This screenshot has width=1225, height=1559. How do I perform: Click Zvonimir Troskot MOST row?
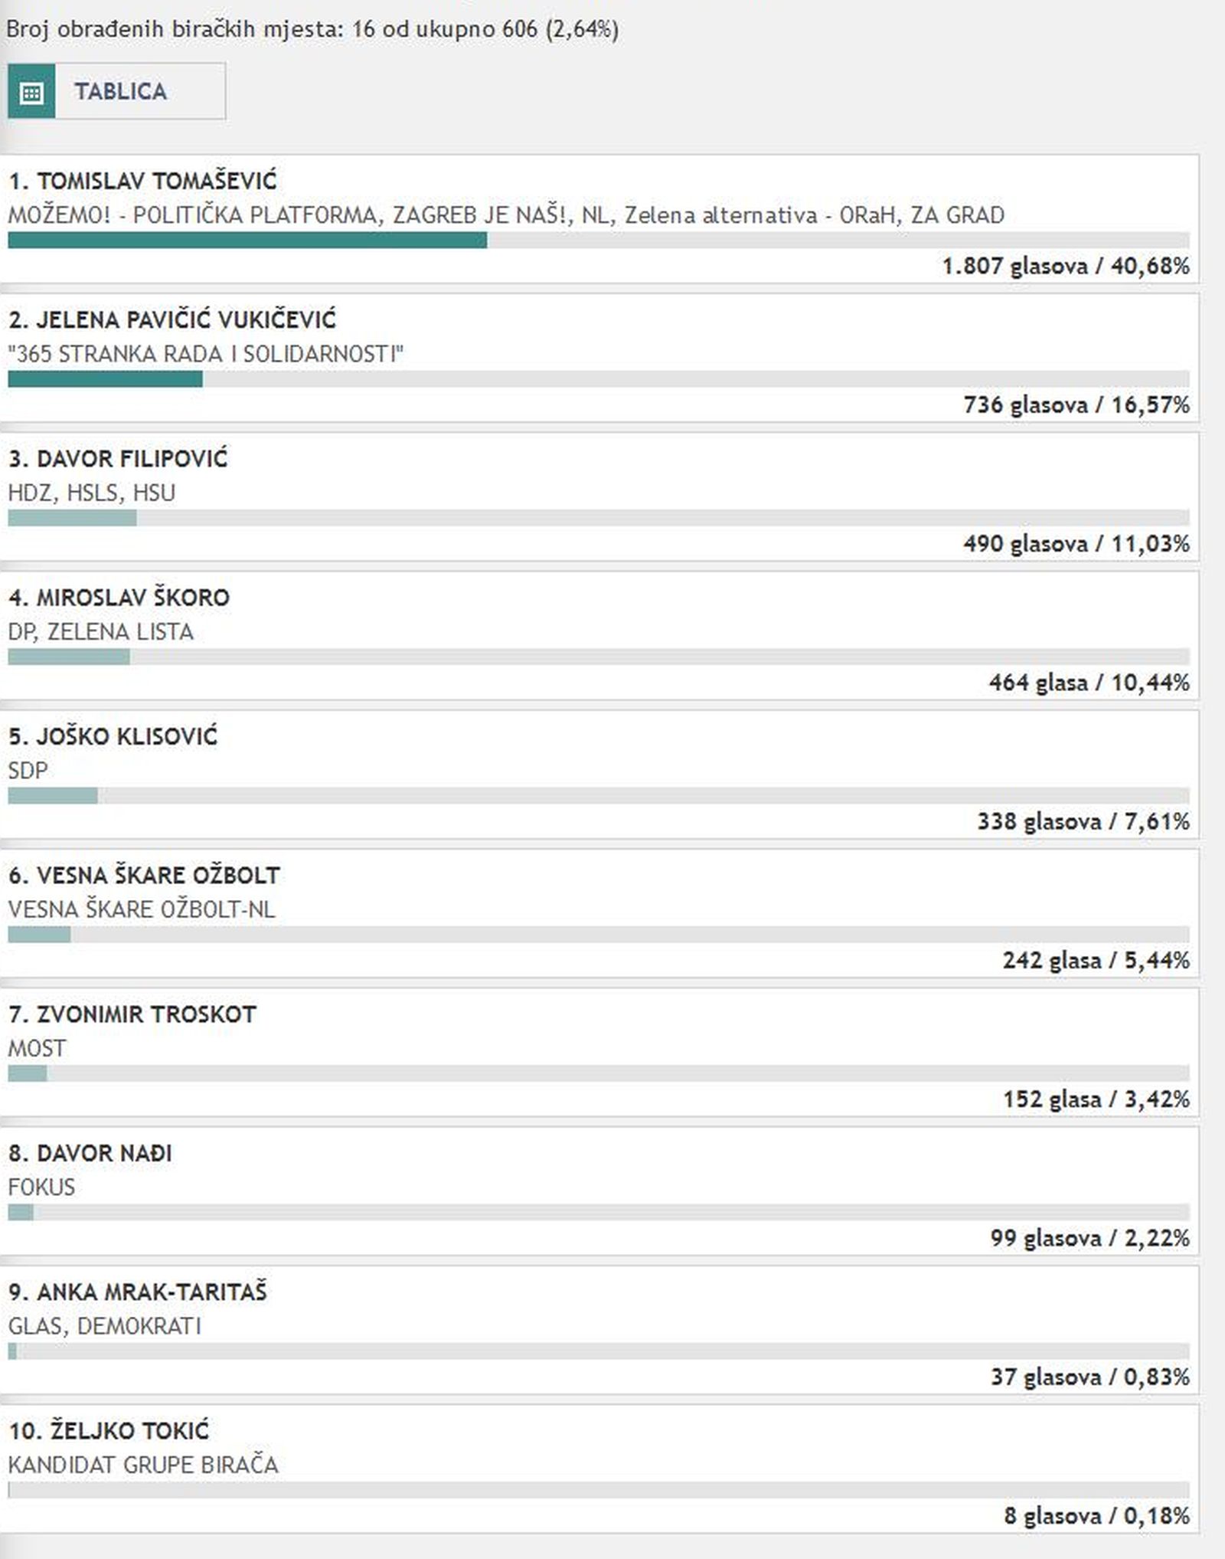tap(599, 1052)
